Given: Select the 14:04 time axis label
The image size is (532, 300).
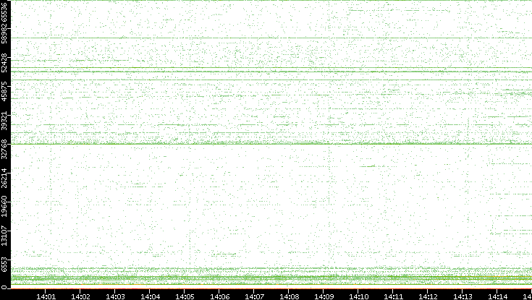Looking at the screenshot, I should (151, 297).
